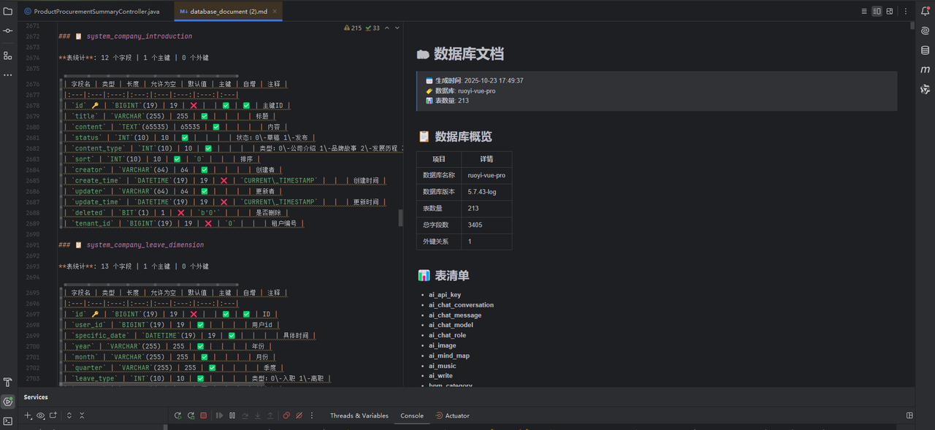This screenshot has height=430, width=935.
Task: Open more tool windows ellipsis in left sidebar
Action: click(x=7, y=75)
